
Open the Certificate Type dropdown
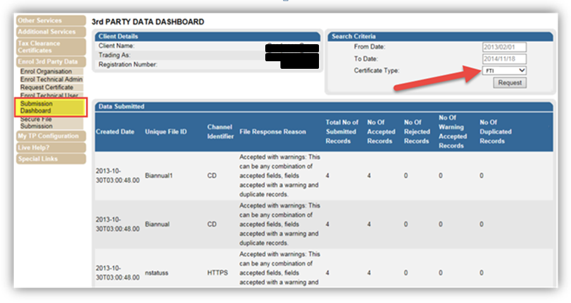click(x=503, y=71)
